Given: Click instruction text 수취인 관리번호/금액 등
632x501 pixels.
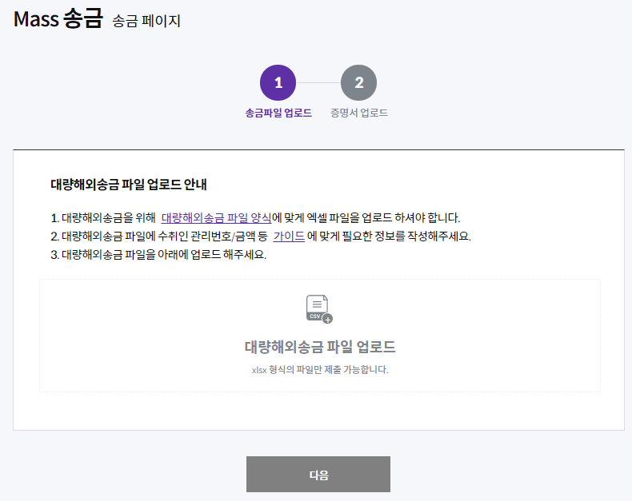Looking at the screenshot, I should click(x=213, y=236).
